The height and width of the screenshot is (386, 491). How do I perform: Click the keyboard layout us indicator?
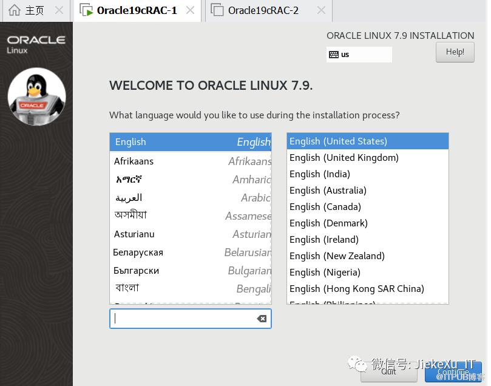(x=359, y=55)
